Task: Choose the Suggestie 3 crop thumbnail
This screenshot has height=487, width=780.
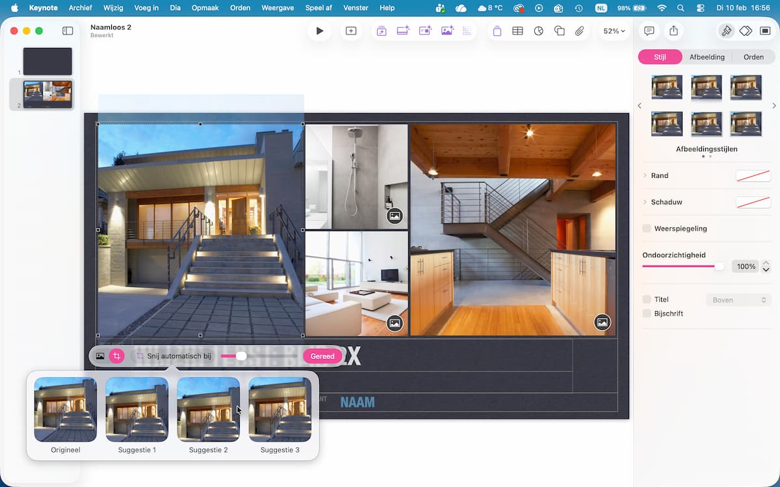Action: click(279, 410)
